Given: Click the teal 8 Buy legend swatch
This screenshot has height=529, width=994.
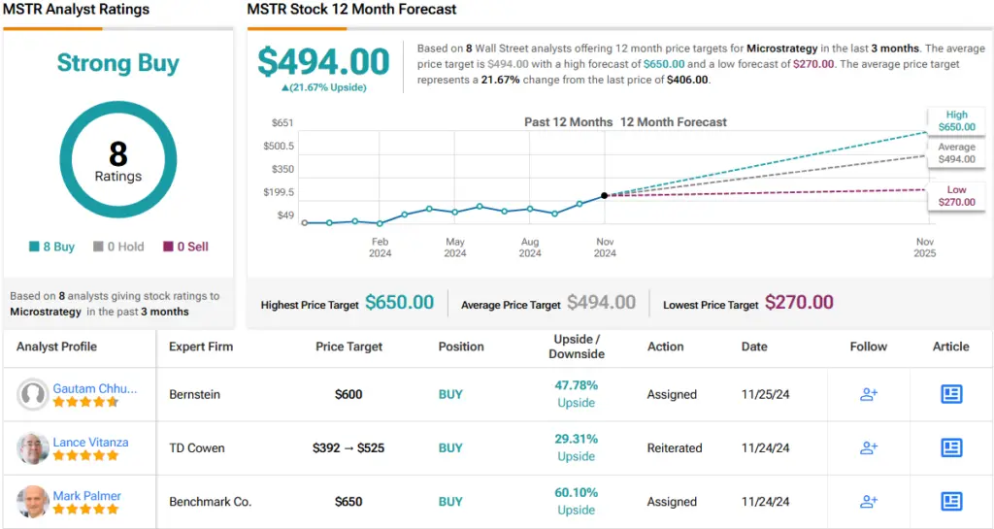Looking at the screenshot, I should pyautogui.click(x=34, y=247).
